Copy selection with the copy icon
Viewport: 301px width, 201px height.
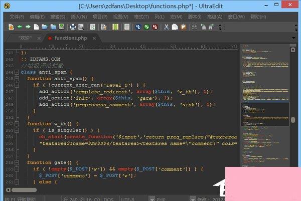(x=175, y=27)
